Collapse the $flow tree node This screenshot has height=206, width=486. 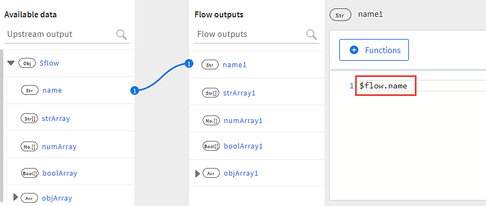pyautogui.click(x=11, y=63)
